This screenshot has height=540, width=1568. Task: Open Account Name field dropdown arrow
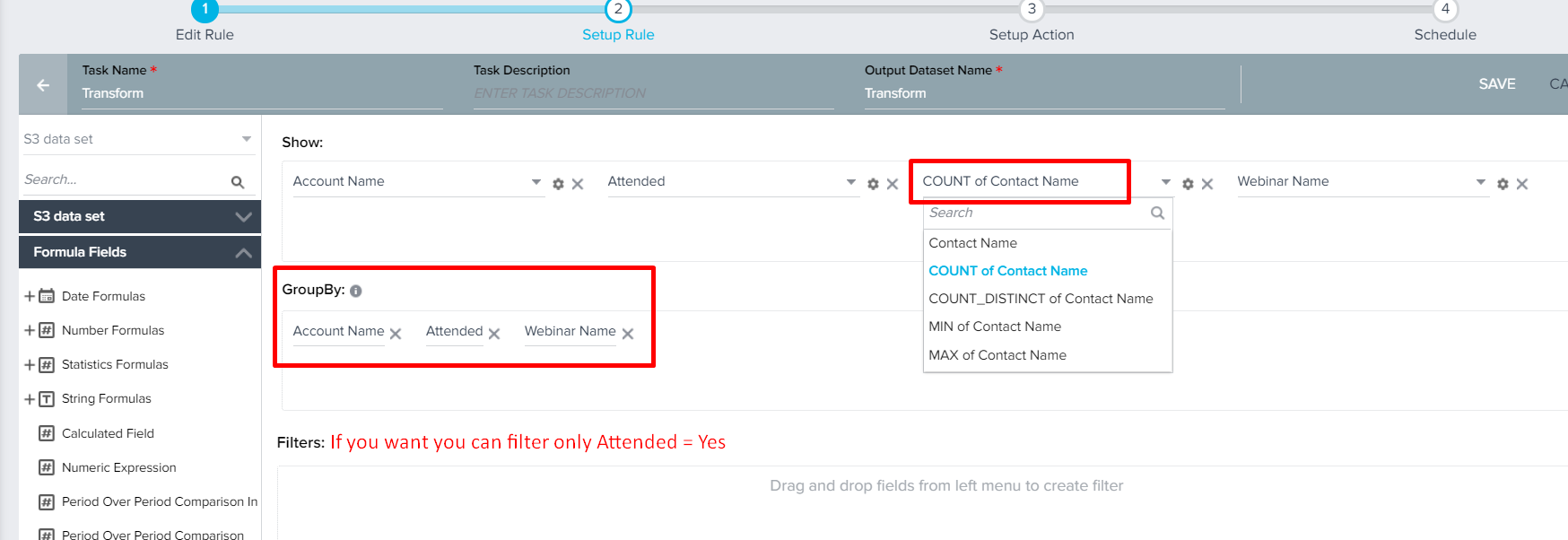536,182
